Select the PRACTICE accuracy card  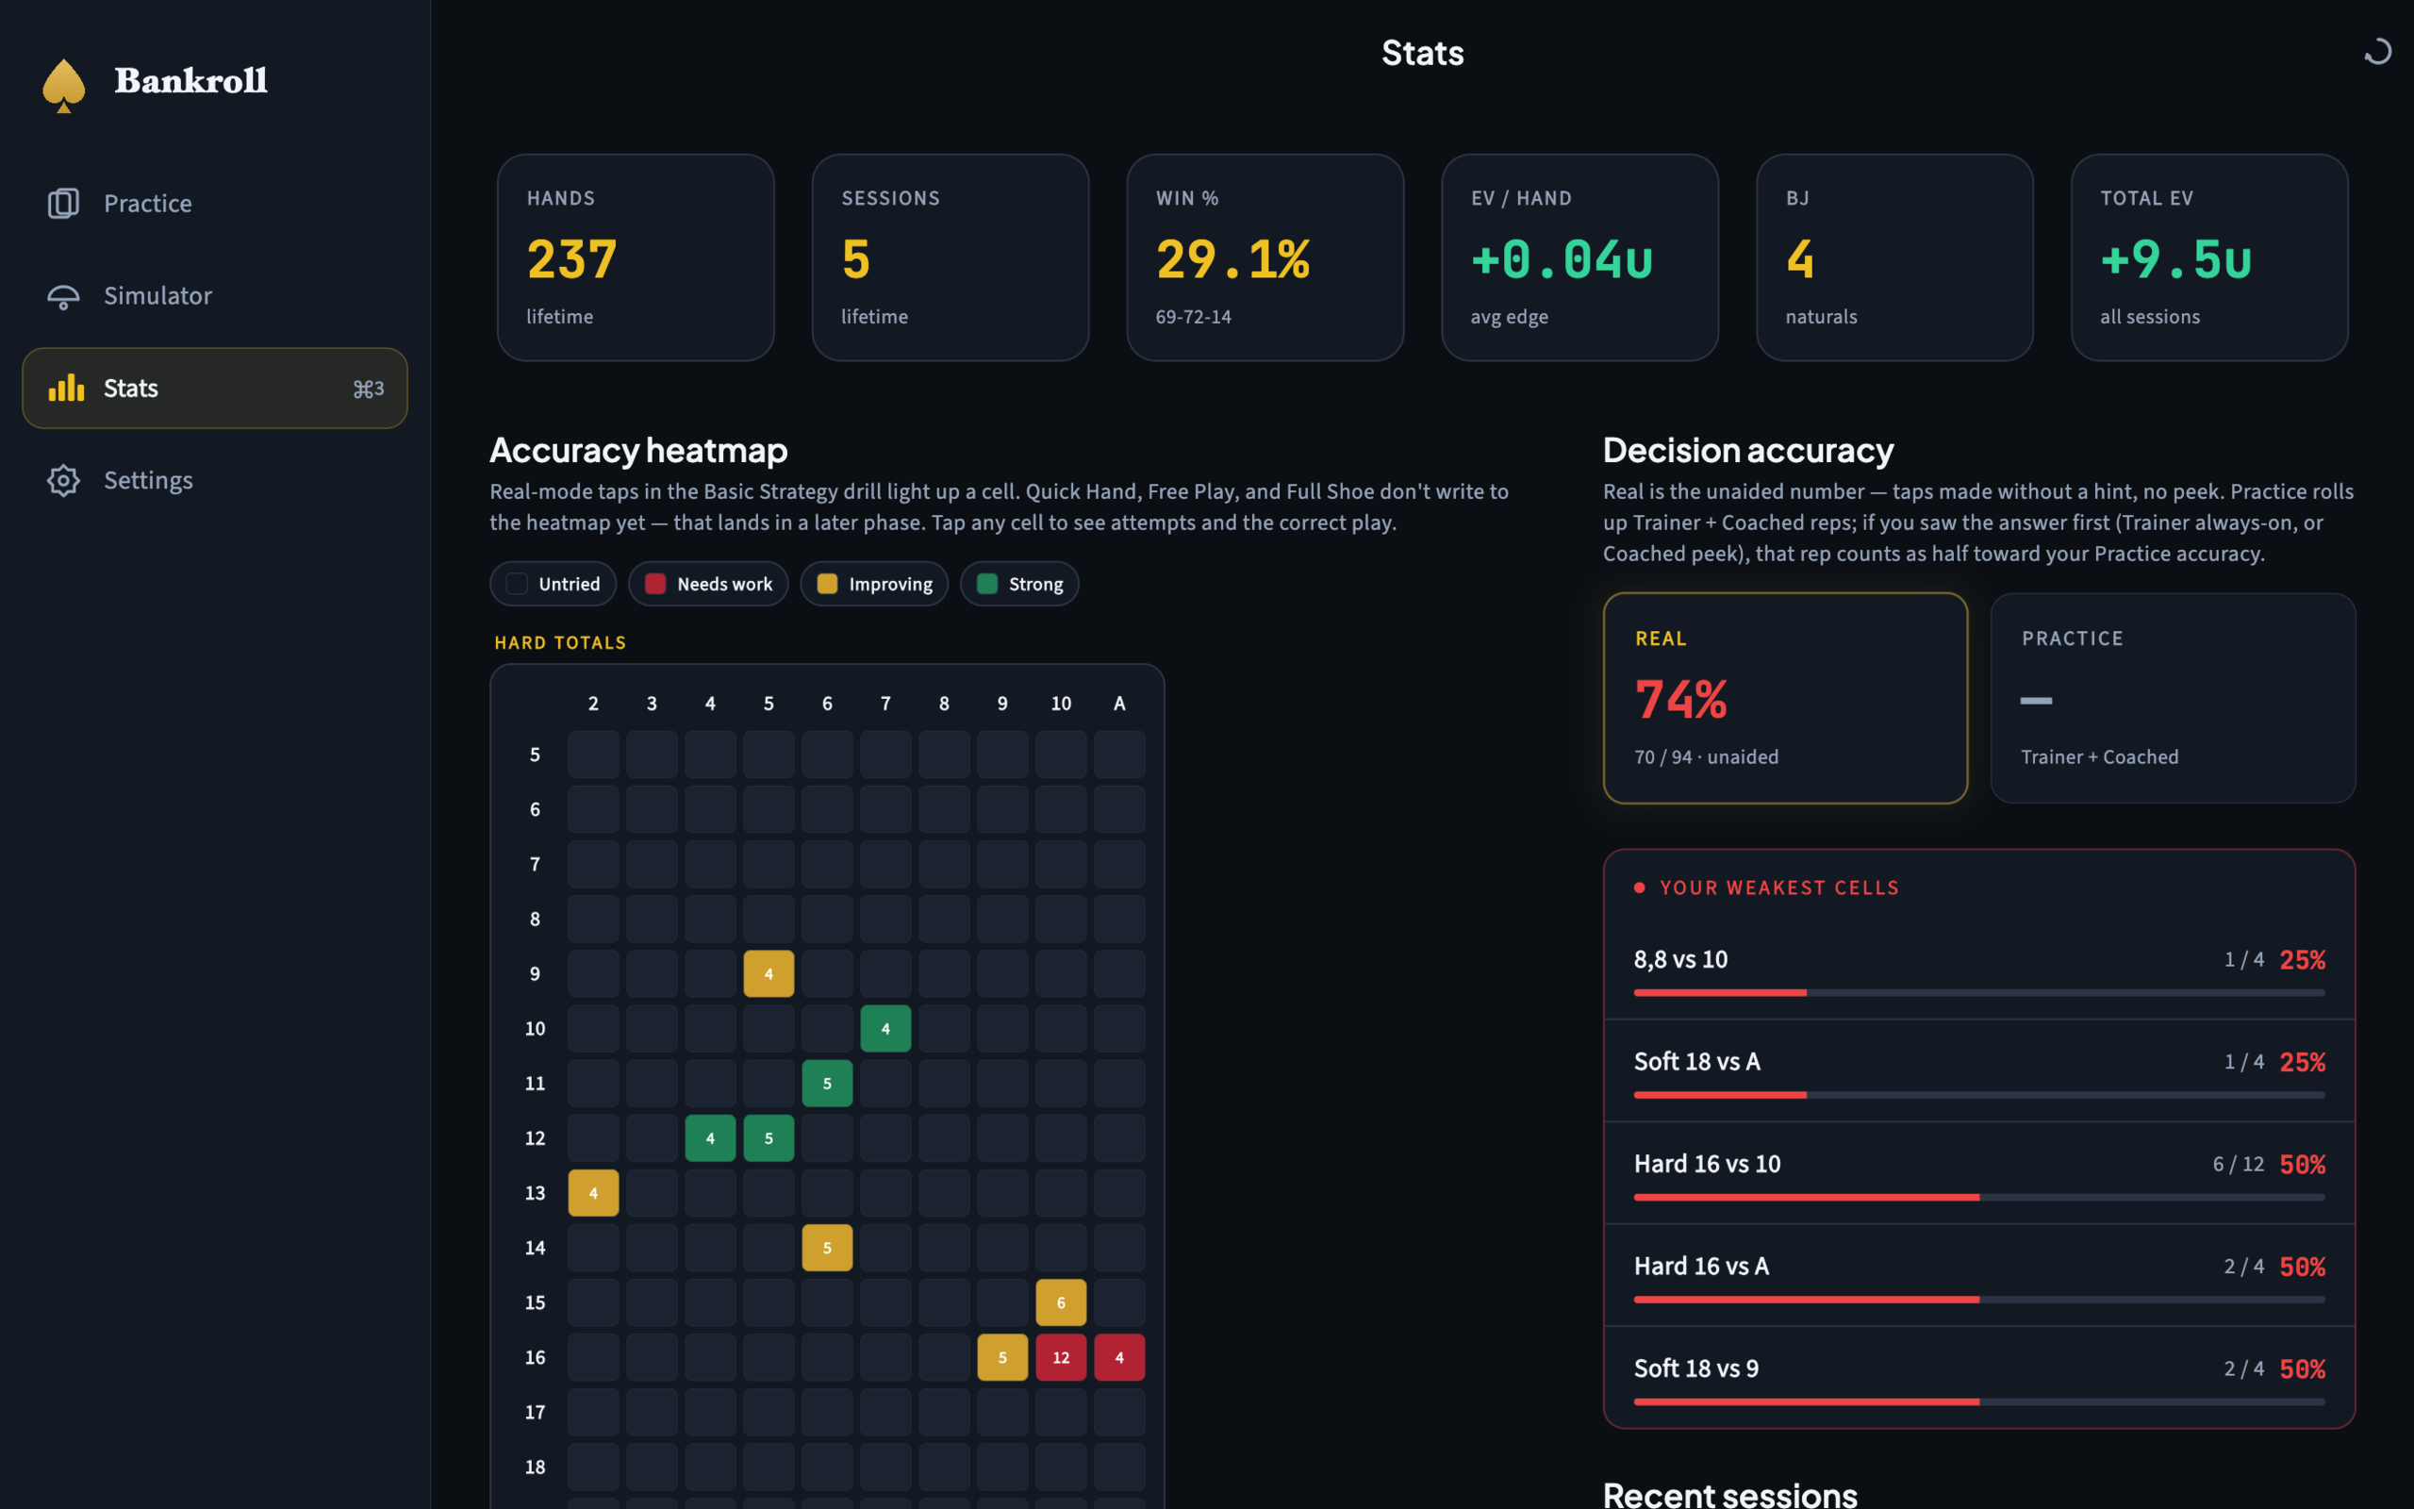(x=2173, y=698)
